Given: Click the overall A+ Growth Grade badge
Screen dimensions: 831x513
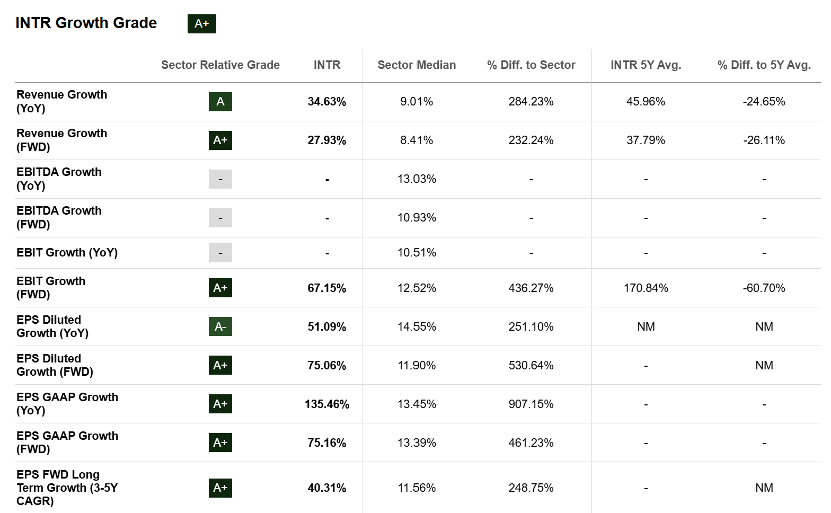Looking at the screenshot, I should tap(201, 24).
